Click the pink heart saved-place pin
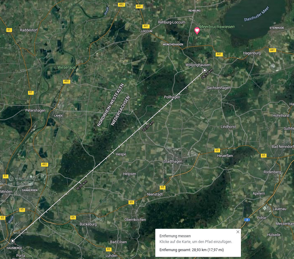Viewport: 294px width, 259px height. 197,30
